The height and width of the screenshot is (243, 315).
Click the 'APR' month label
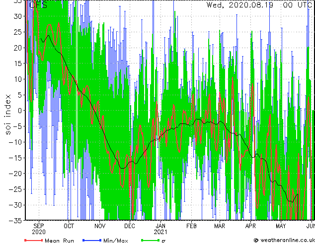(250, 226)
